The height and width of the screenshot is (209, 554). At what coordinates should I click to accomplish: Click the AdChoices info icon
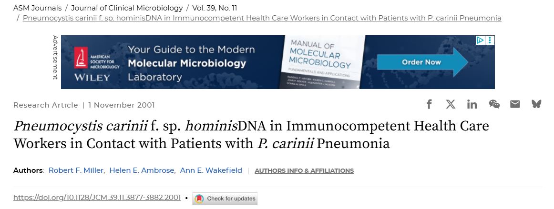[x=480, y=40]
